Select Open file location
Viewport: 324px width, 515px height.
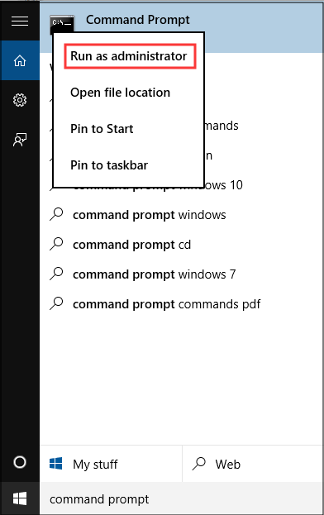click(120, 93)
